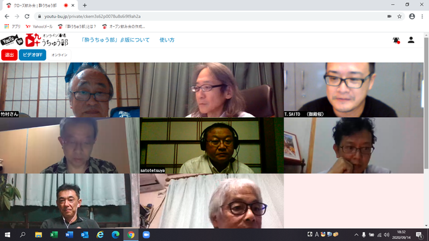Image resolution: width=429 pixels, height=241 pixels.
Task: Open Windows taskbar search
Action: coord(23,235)
